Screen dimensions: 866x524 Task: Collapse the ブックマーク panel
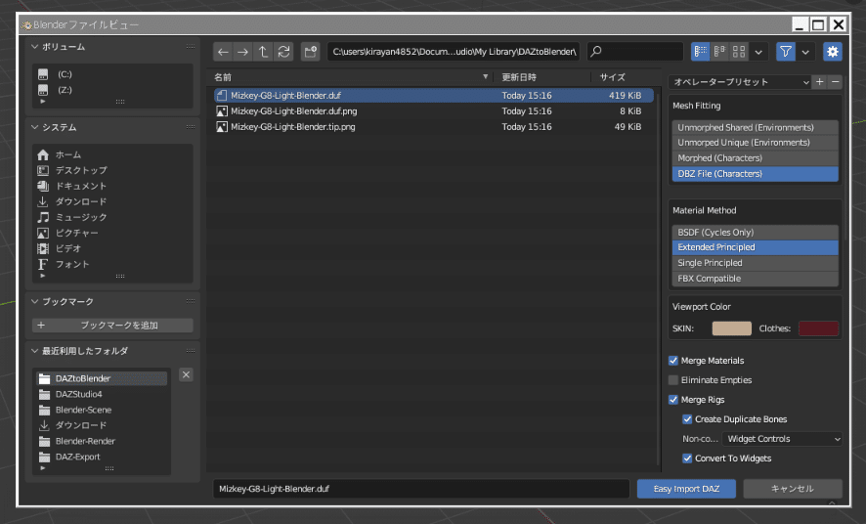pyautogui.click(x=35, y=301)
